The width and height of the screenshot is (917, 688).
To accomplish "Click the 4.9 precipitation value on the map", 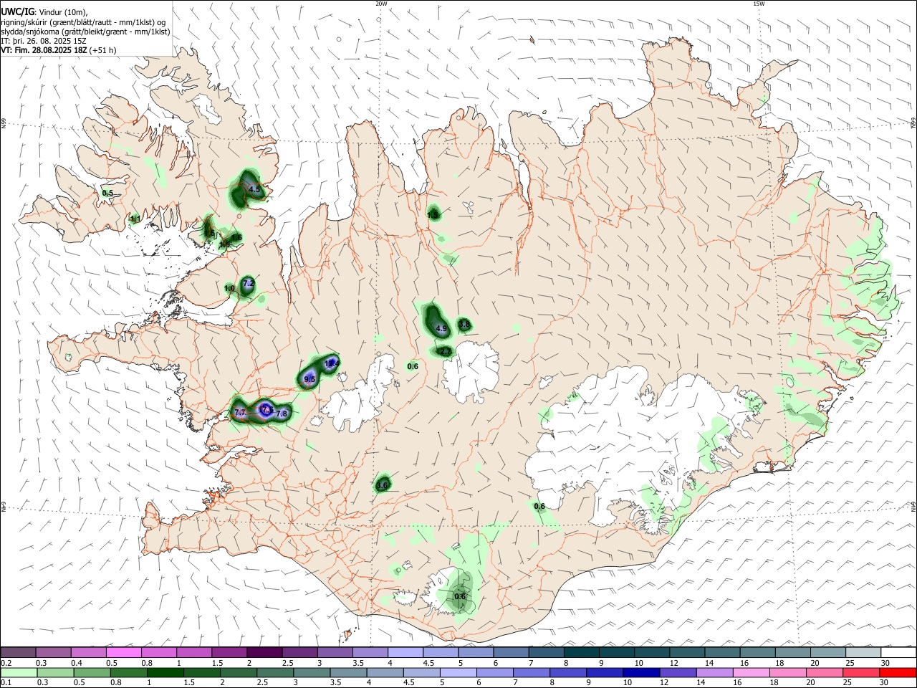I will (x=441, y=328).
